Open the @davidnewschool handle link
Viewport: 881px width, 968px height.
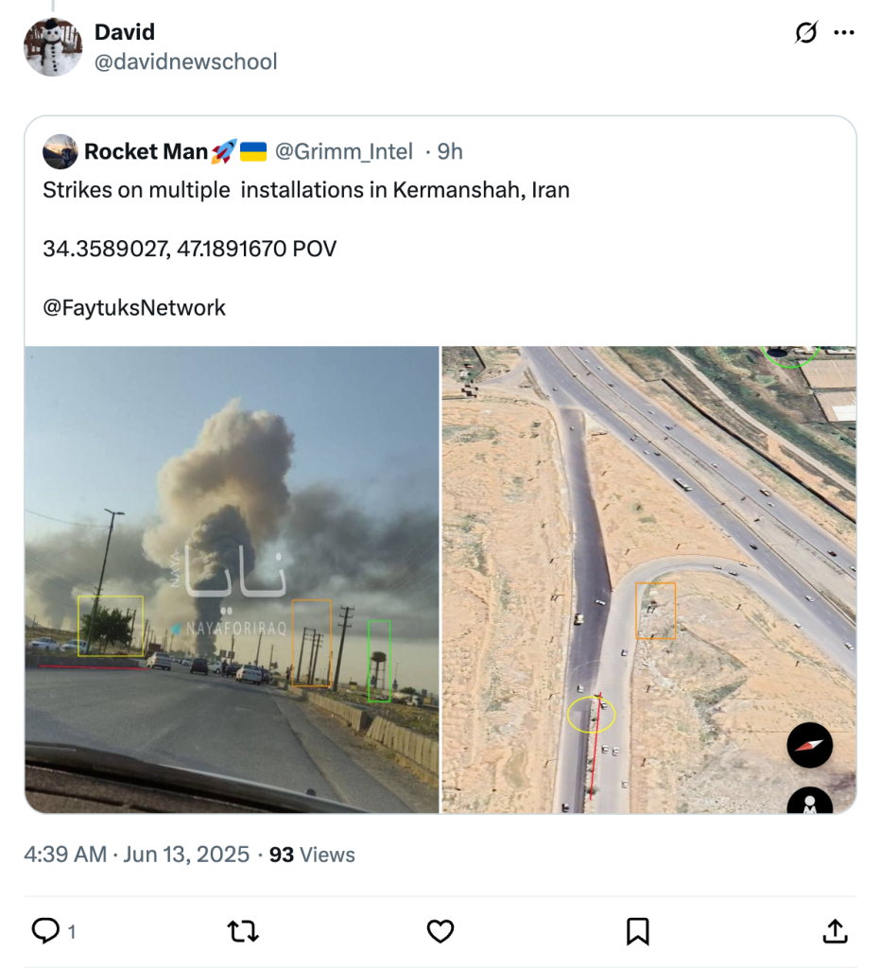(x=185, y=62)
